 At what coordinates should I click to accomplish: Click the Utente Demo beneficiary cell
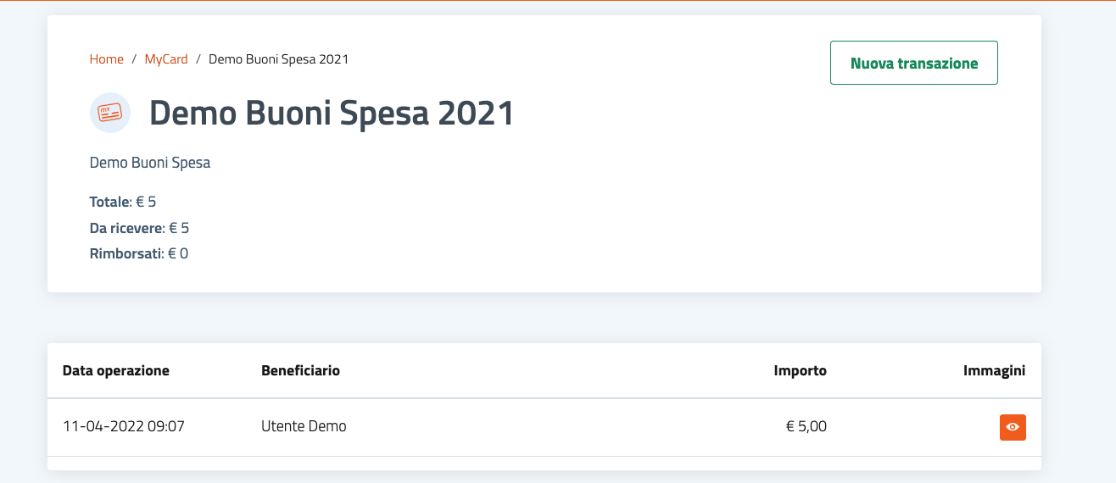coord(304,426)
